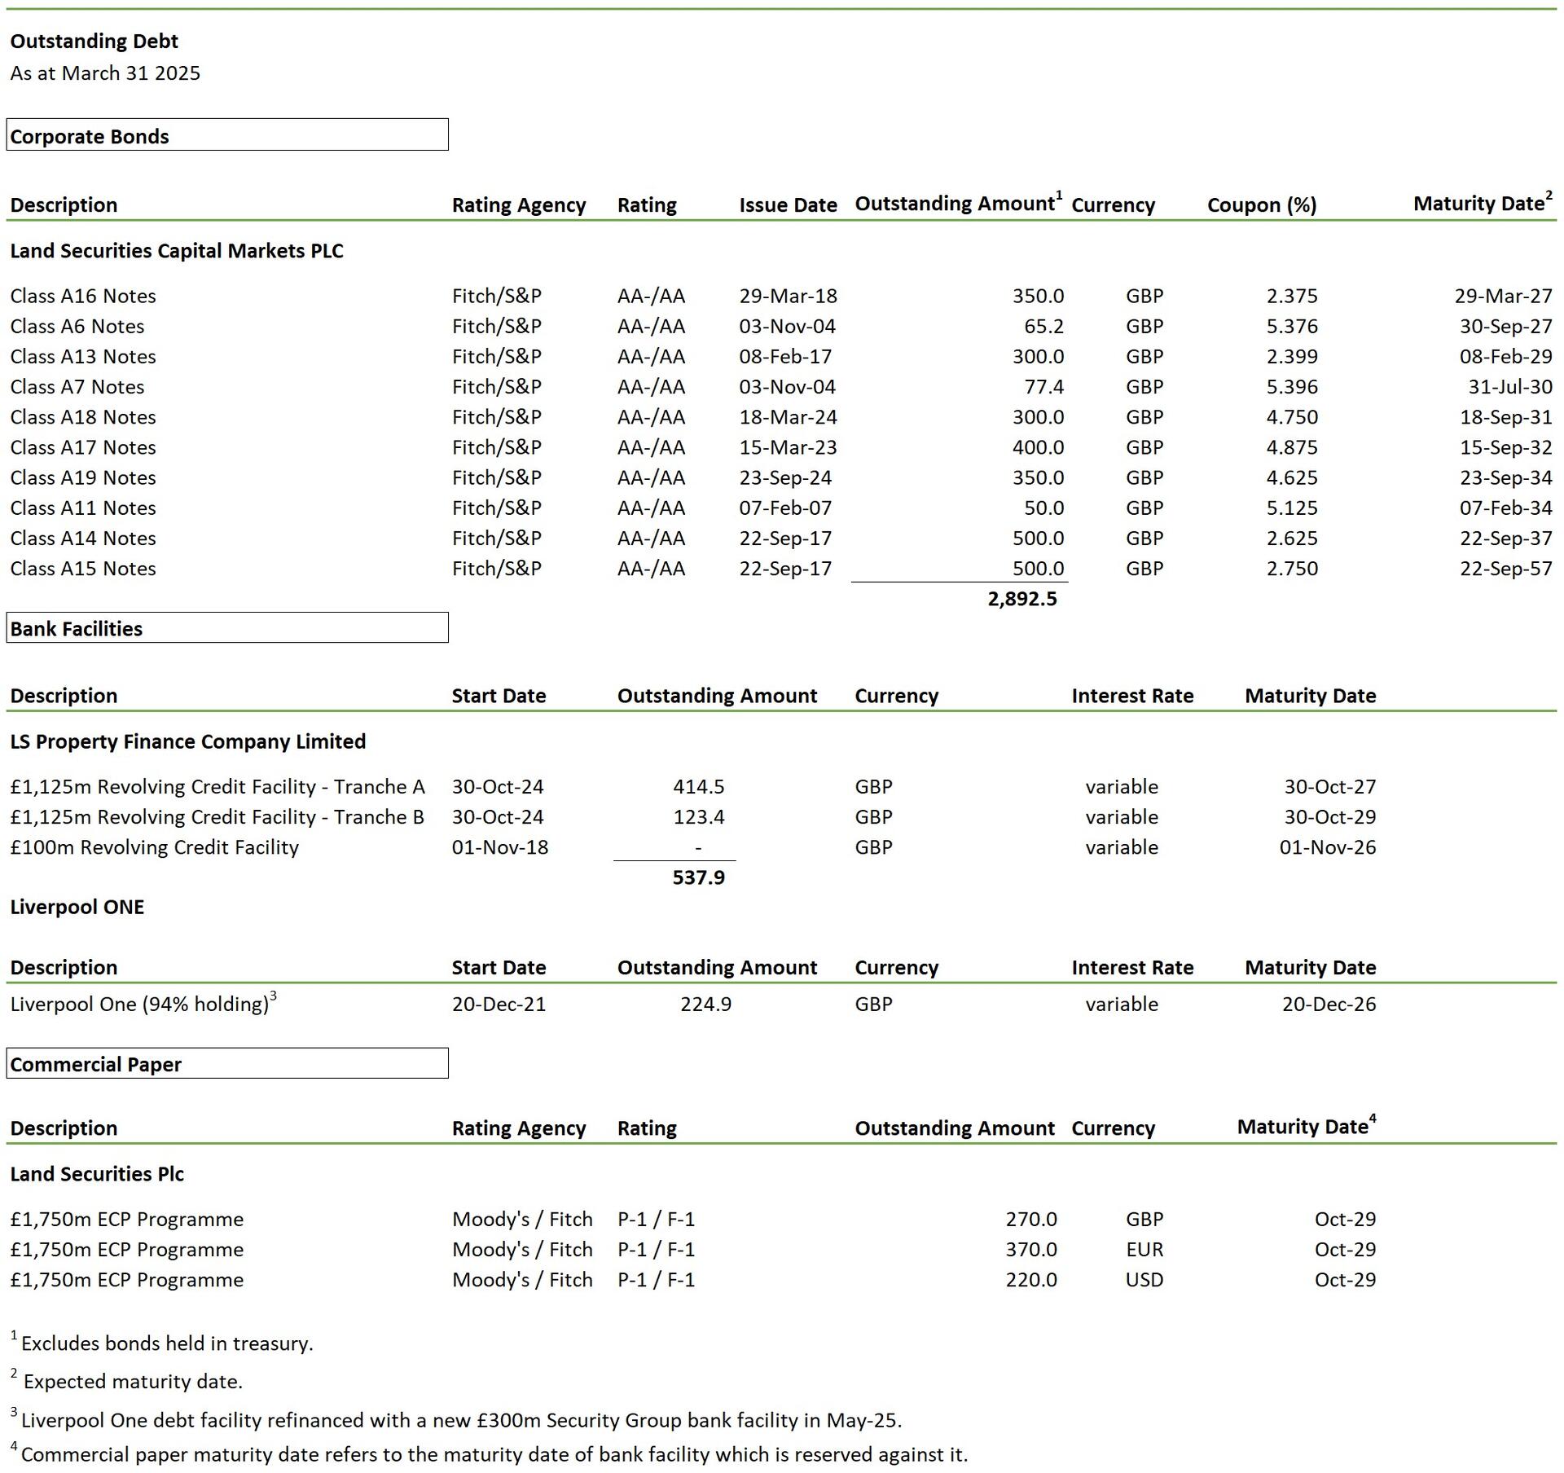Click maturity date "20-Dec-26"
Screen dimensions: 1564x1473
click(x=1329, y=1004)
